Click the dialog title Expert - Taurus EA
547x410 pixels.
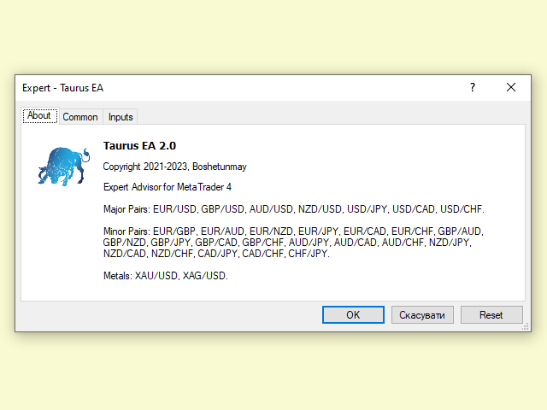[x=62, y=88]
